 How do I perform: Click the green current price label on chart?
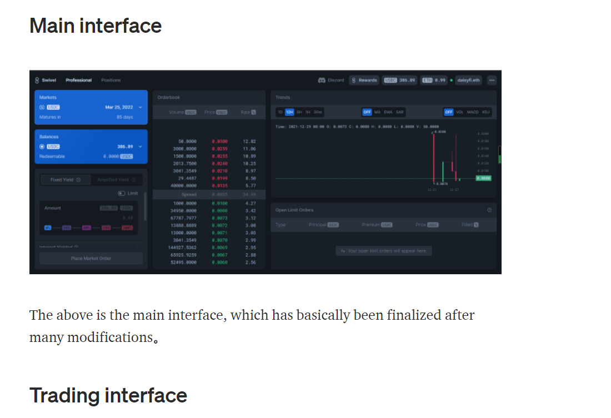pos(484,178)
